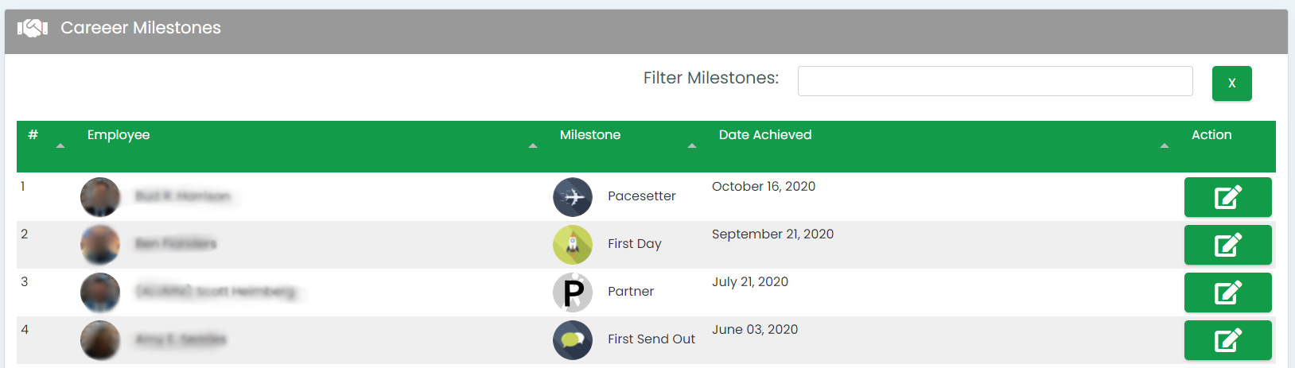Click the Partner letter P badge icon
Image resolution: width=1295 pixels, height=368 pixels.
pos(573,292)
